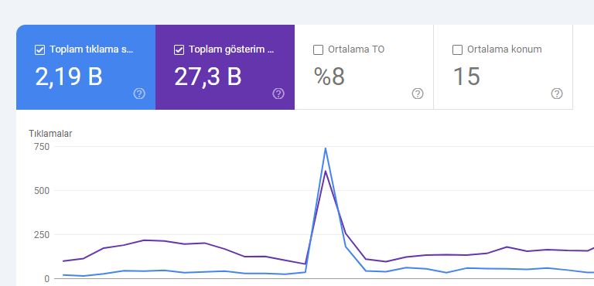Uncheck the Toplam gösterim checkbox
The image size is (594, 286).
(x=179, y=49)
